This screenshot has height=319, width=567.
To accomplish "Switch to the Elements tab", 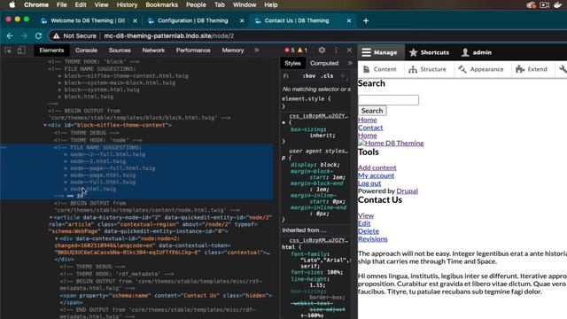I will coord(51,51).
